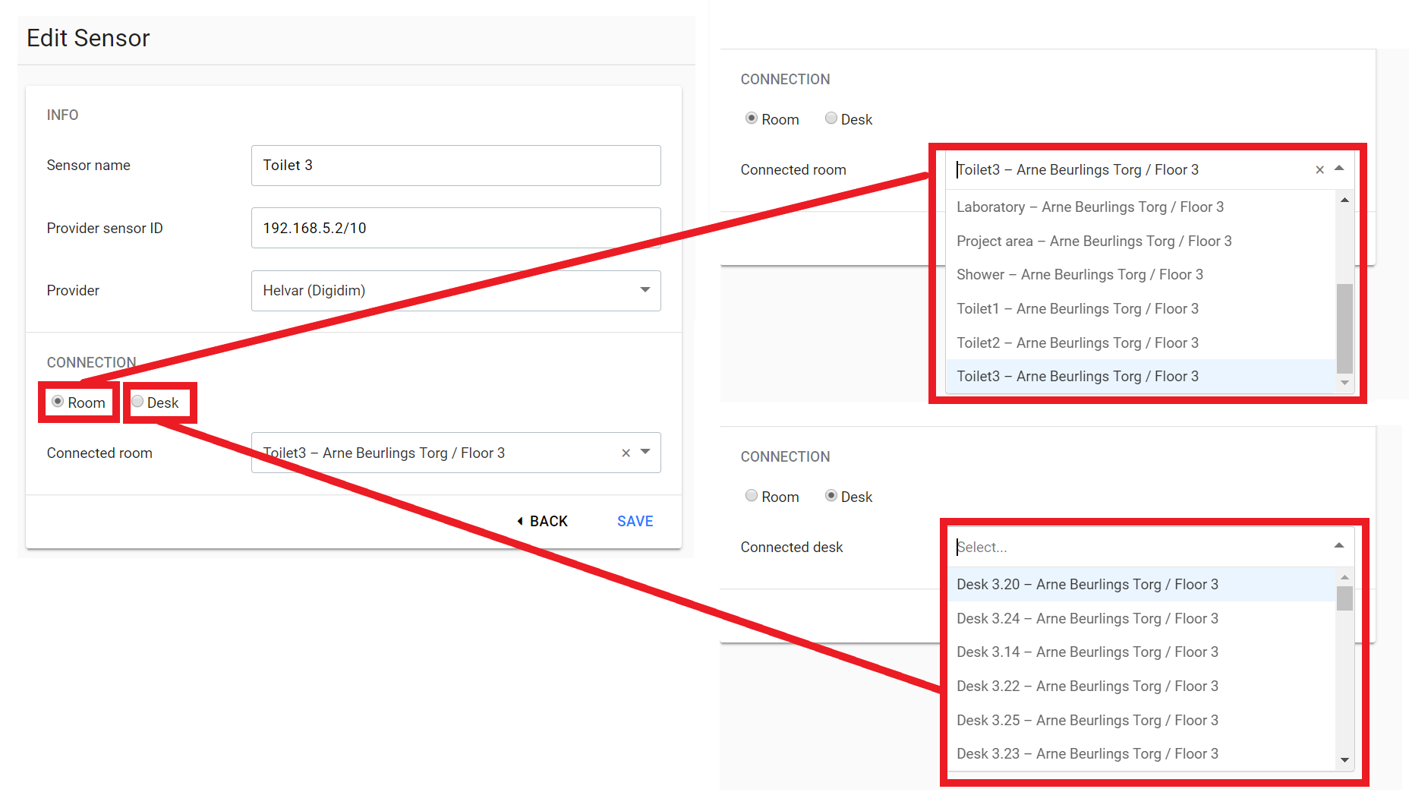Click the Provider sensor ID field
The image size is (1409, 808).
coord(455,228)
